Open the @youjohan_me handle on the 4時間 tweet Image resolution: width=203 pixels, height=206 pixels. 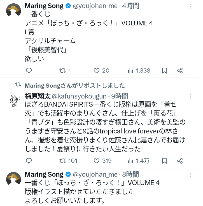click(95, 6)
